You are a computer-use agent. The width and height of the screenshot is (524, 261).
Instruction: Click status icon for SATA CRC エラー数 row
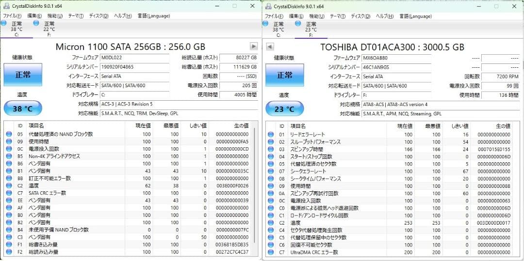[x=9, y=193]
